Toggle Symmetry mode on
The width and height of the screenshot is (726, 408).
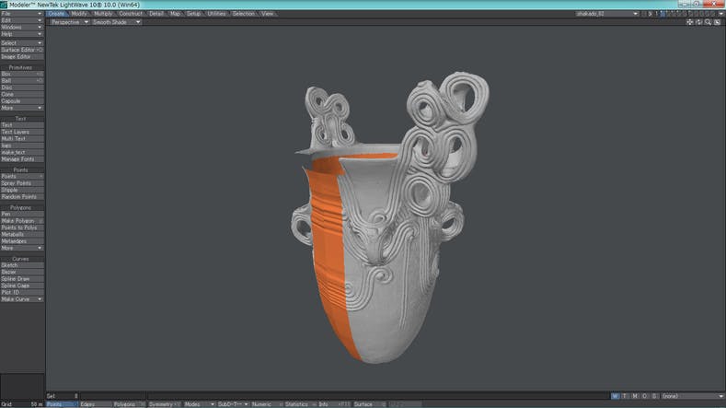pos(163,404)
